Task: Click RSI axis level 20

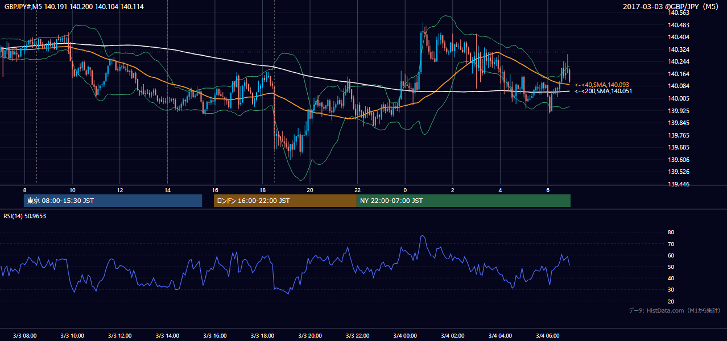Action: tap(671, 301)
